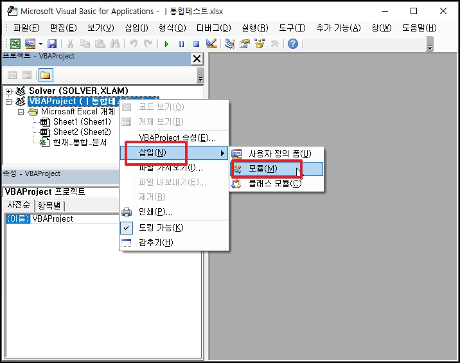
Task: Run macro with green play icon
Action: (x=166, y=44)
